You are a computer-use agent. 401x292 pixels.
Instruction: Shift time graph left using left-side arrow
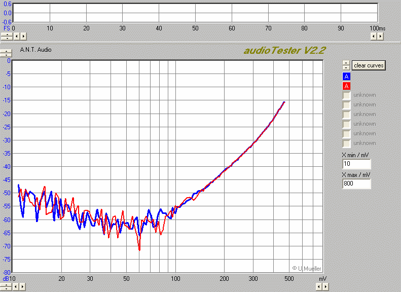coord(17,36)
